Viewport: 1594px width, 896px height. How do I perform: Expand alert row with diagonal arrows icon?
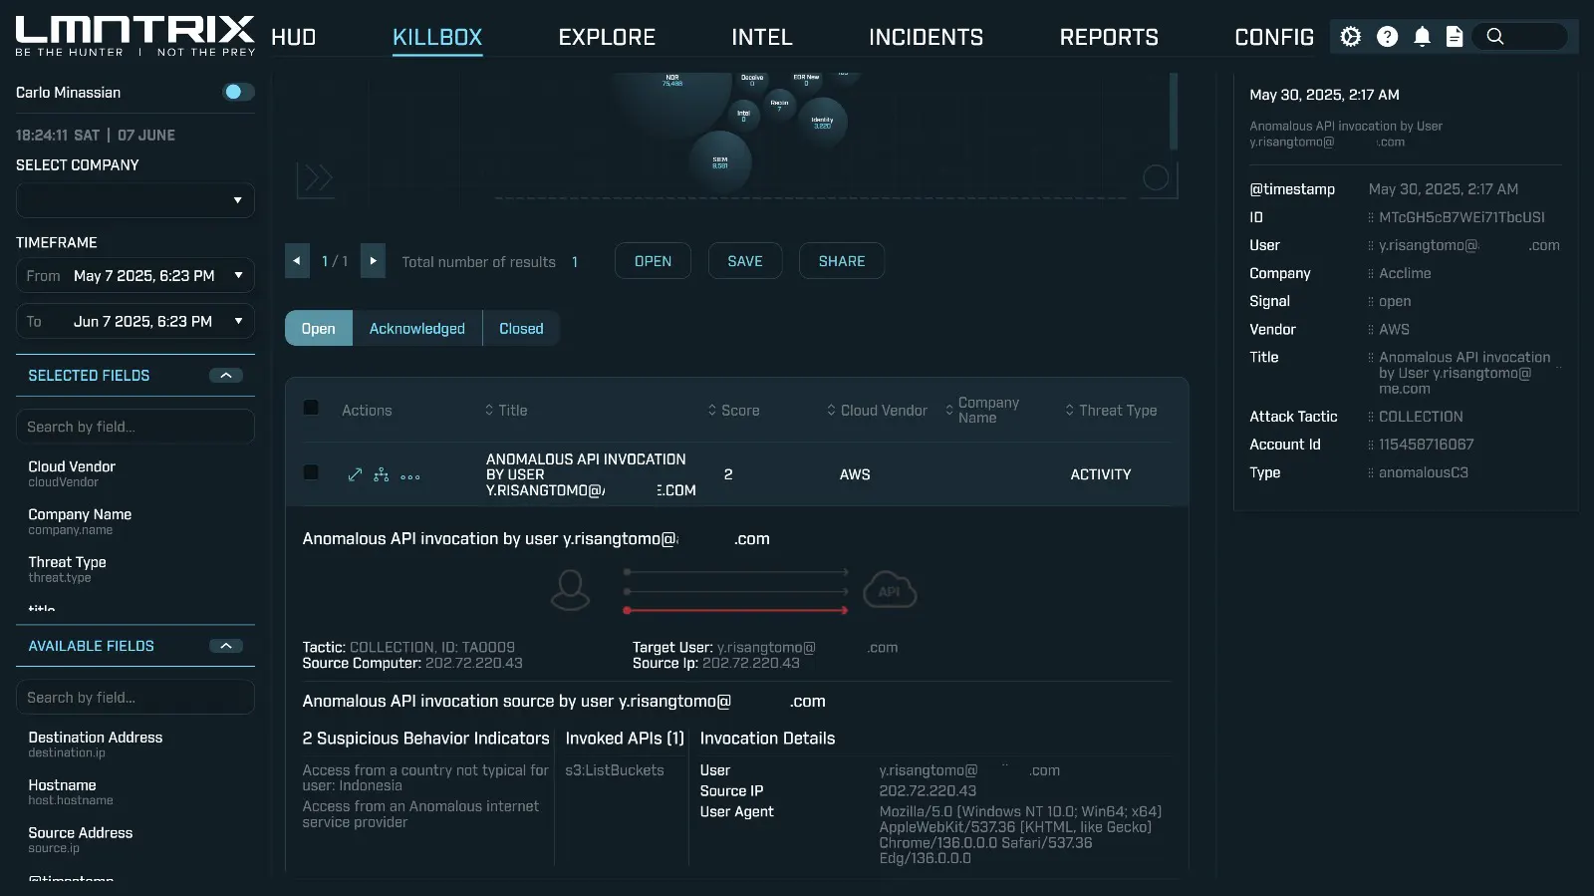[x=355, y=475]
